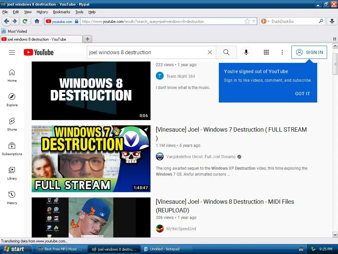Open a new tab with plus button
Viewport: 338px width, 254px height.
87,39
